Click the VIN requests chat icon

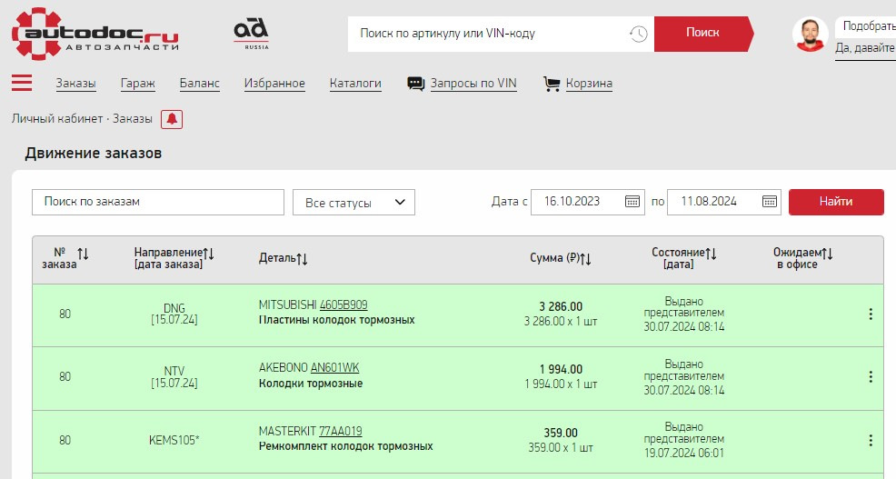click(415, 84)
